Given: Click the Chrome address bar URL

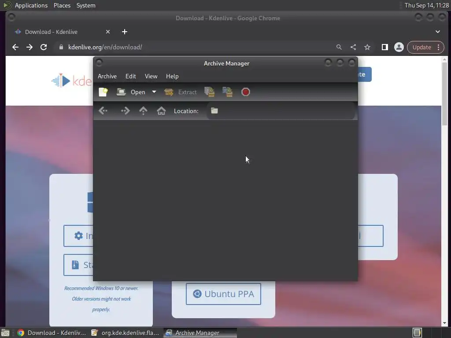Looking at the screenshot, I should 105,47.
